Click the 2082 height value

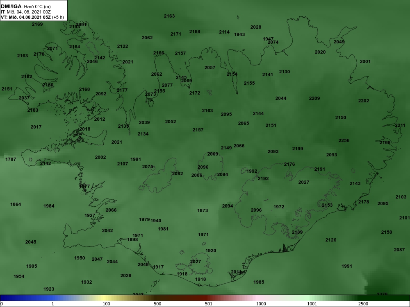click(x=178, y=174)
